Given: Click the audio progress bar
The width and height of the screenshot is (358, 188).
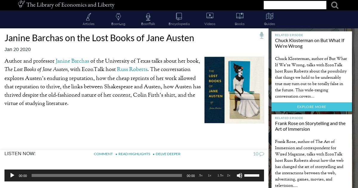Looking at the screenshot, I should [107, 175].
